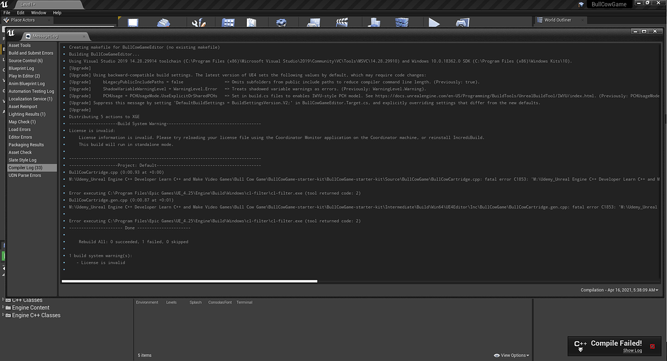Click the Unreal logo in the main title bar
The height and width of the screenshot is (361, 667).
point(5,5)
